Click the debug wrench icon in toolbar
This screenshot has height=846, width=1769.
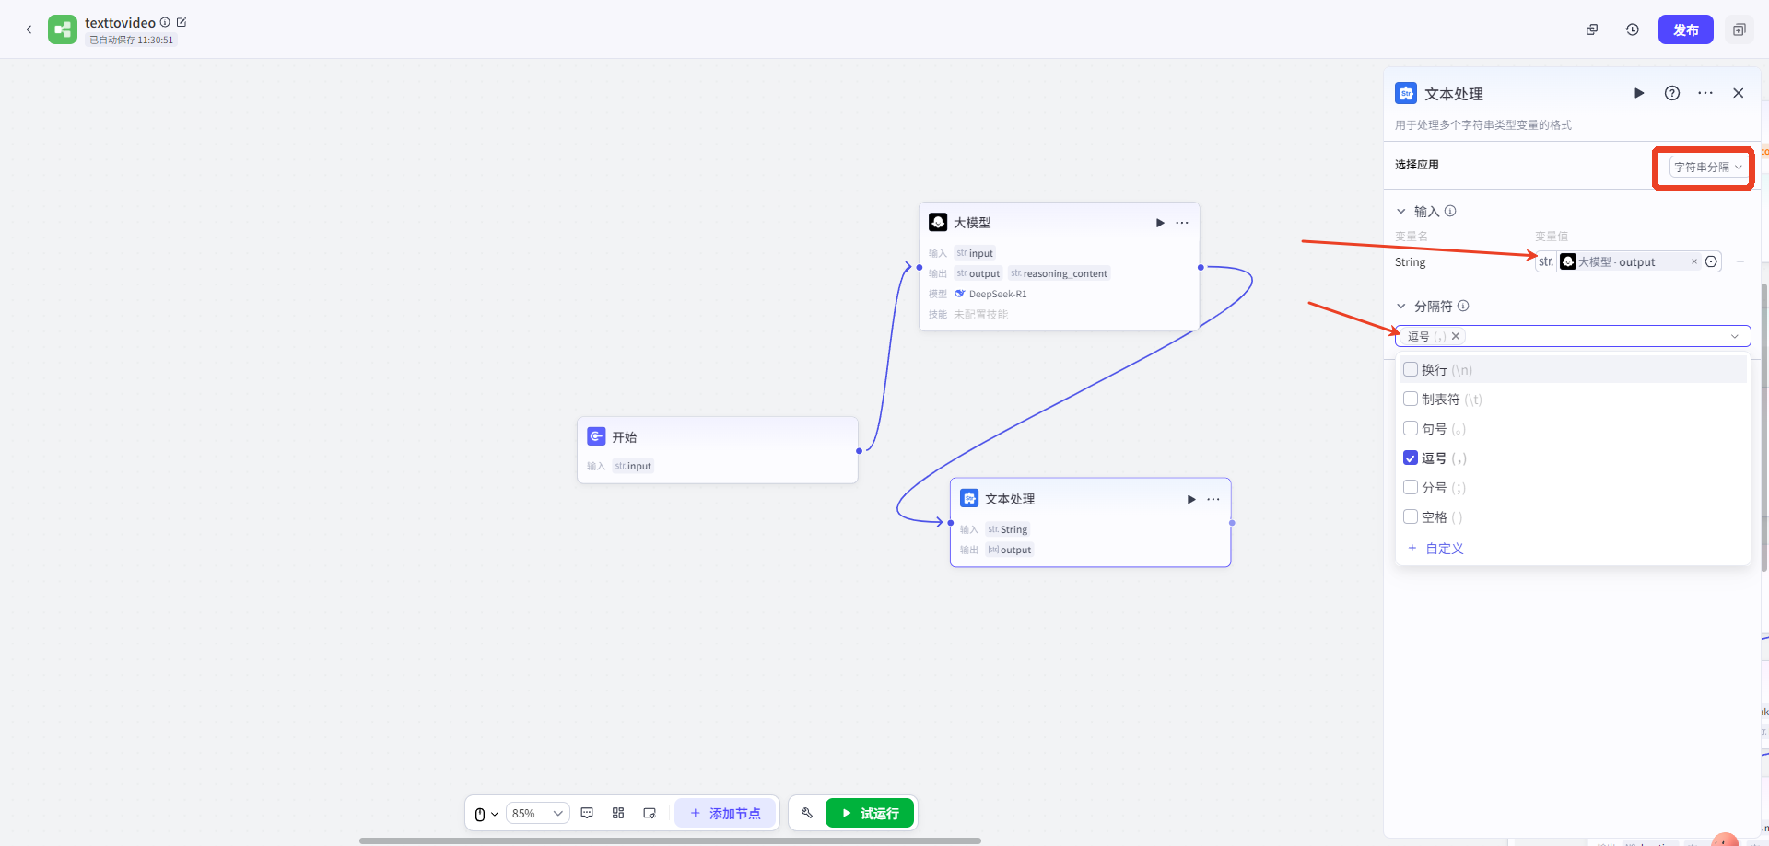(807, 813)
